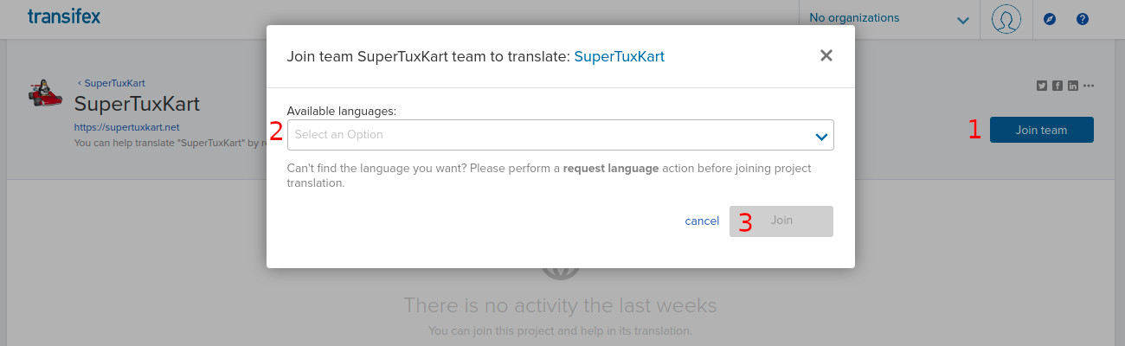Click the Join button in dialog

[x=781, y=221]
